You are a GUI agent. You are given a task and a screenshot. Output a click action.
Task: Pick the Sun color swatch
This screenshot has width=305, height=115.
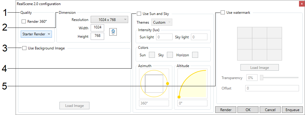[152, 55]
